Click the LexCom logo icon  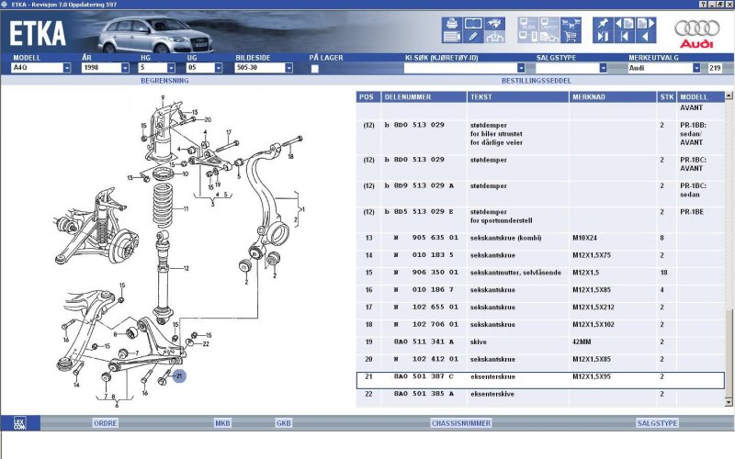pyautogui.click(x=18, y=423)
